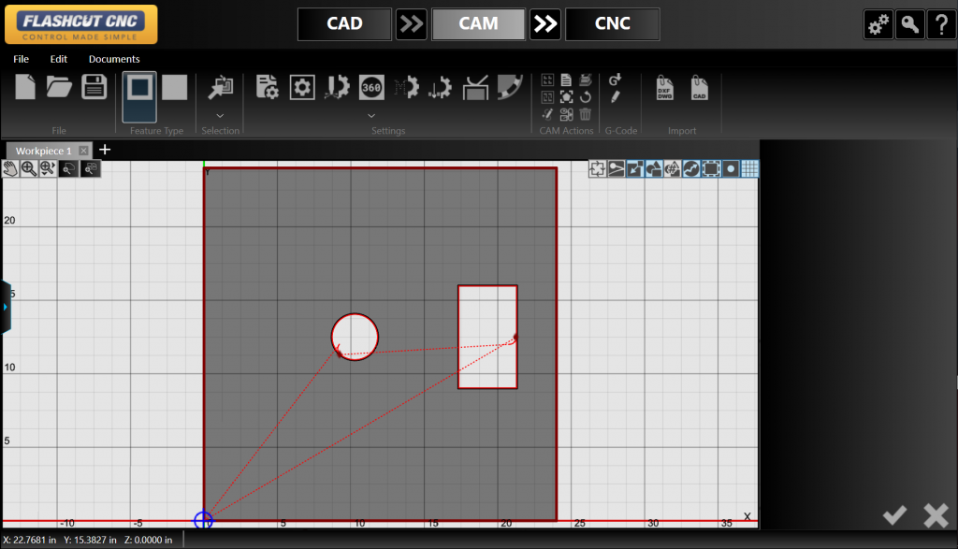Viewport: 958px width, 549px height.
Task: Toggle the curve tangent path view option
Action: point(616,168)
